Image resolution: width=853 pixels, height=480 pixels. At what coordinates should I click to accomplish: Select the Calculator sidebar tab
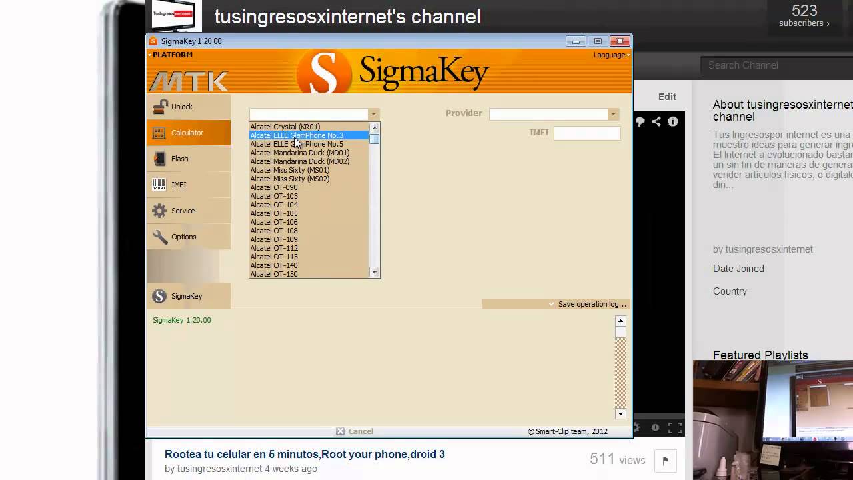point(189,133)
